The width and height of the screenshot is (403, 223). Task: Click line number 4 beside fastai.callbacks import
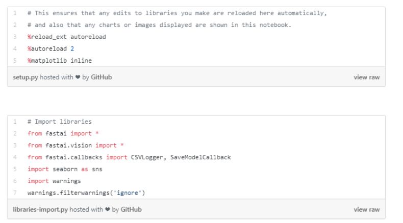[15, 157]
